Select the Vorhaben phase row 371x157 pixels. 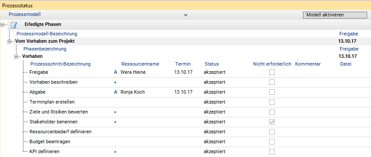click(x=33, y=56)
